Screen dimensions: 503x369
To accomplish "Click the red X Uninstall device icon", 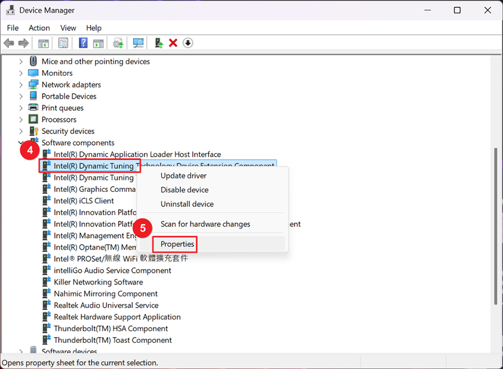I will [173, 42].
